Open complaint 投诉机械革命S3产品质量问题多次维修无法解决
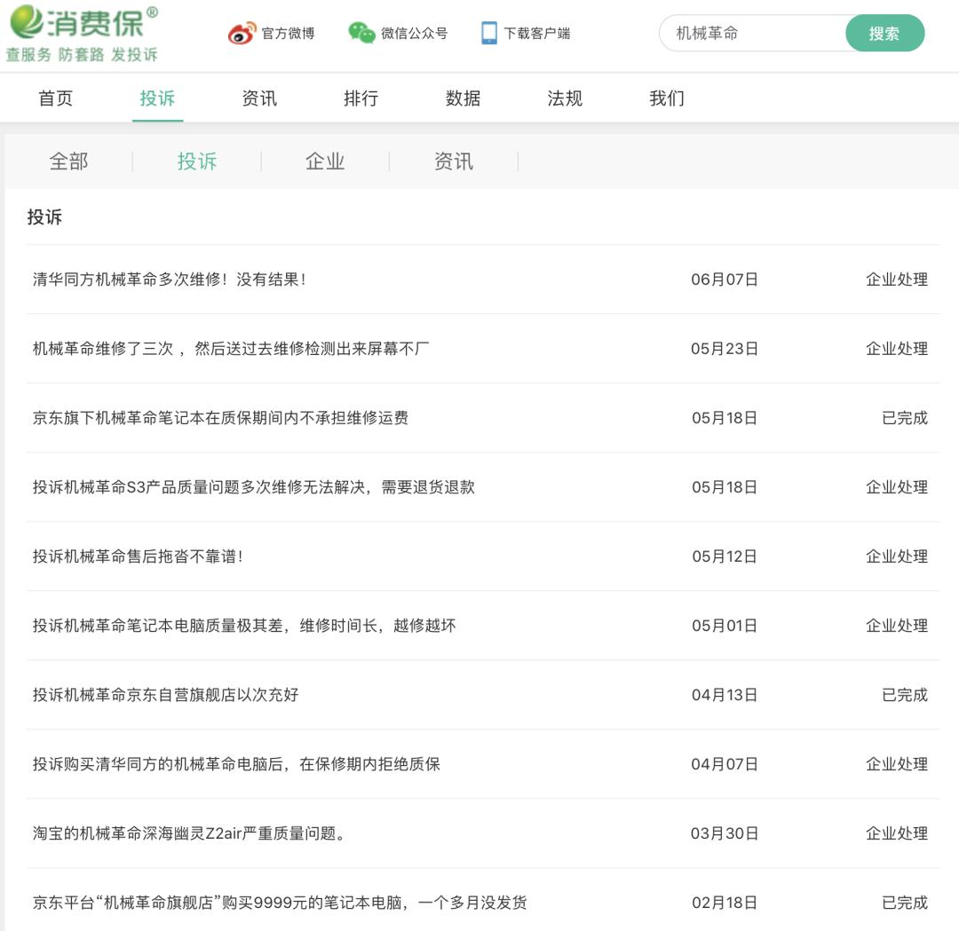 coord(254,486)
